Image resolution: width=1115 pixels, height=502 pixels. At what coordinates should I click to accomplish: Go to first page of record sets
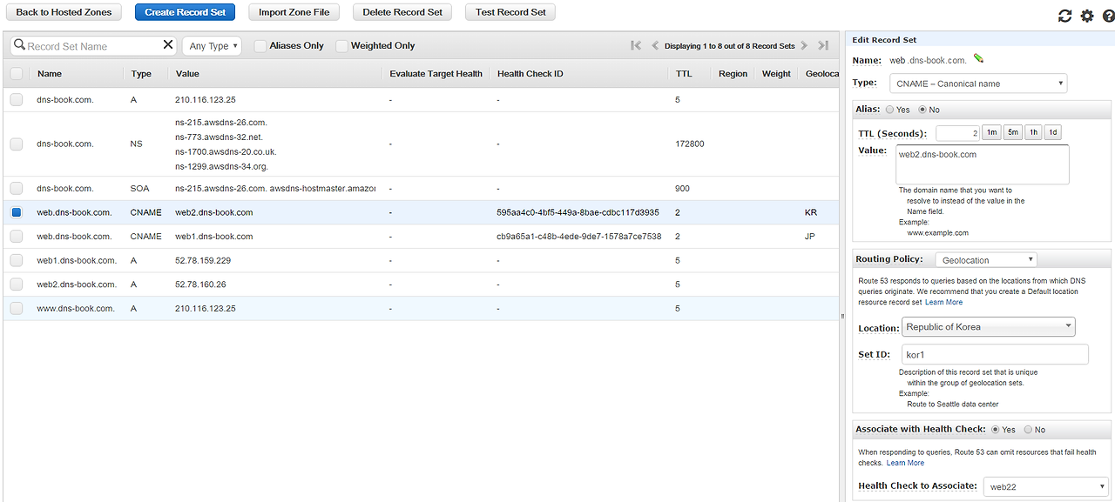[636, 45]
